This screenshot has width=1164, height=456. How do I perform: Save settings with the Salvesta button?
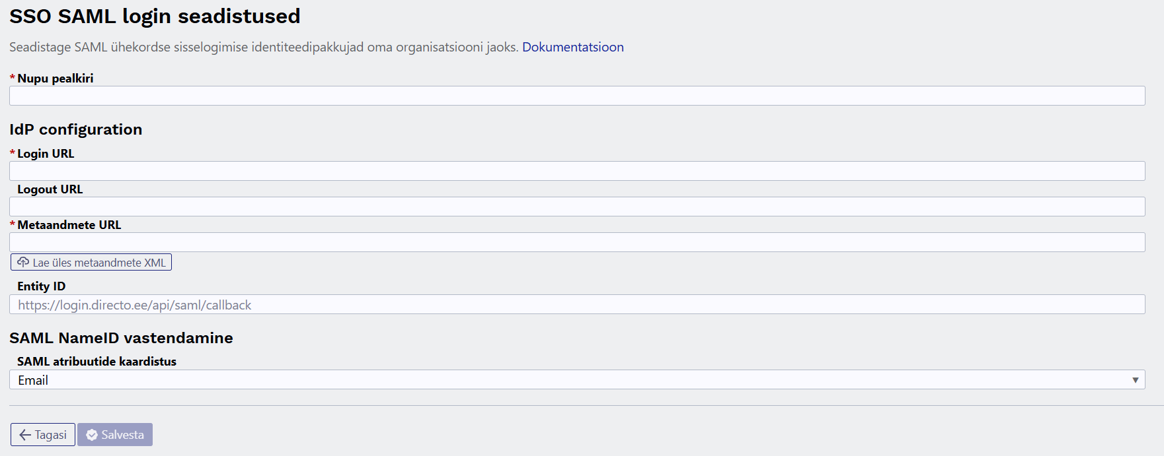coord(115,434)
